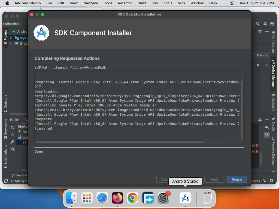Screen dimensions: 279x209
Task: Open the account profile icon
Action: tap(272, 24)
